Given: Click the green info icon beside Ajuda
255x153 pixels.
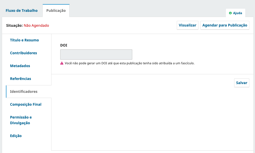Looking at the screenshot, I should click(x=230, y=13).
